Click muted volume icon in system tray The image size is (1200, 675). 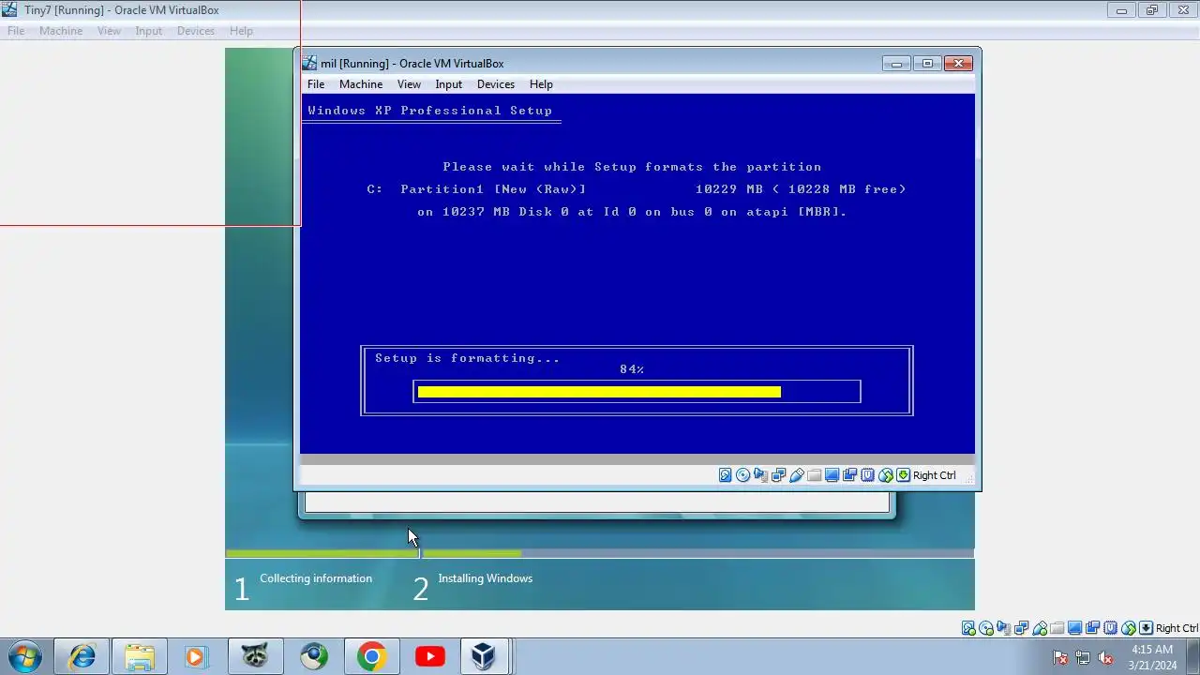[1105, 657]
